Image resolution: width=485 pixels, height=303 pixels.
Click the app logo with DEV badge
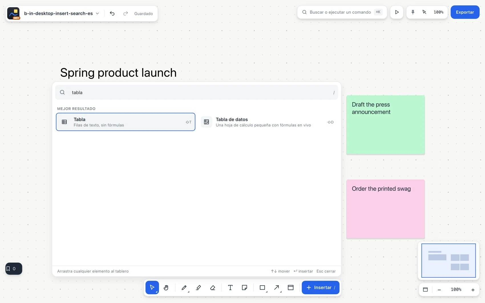pyautogui.click(x=13, y=13)
